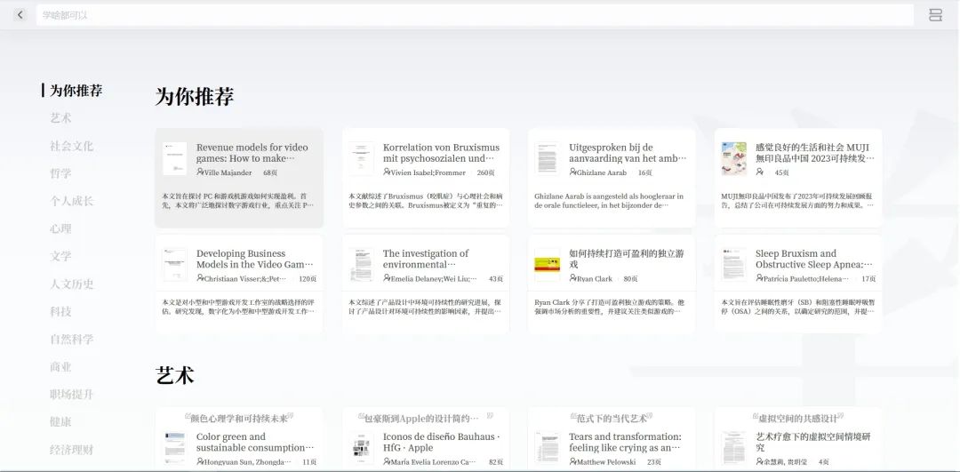Click the author icon beside Ghizlane Aarab
The height and width of the screenshot is (472, 960).
coord(573,172)
